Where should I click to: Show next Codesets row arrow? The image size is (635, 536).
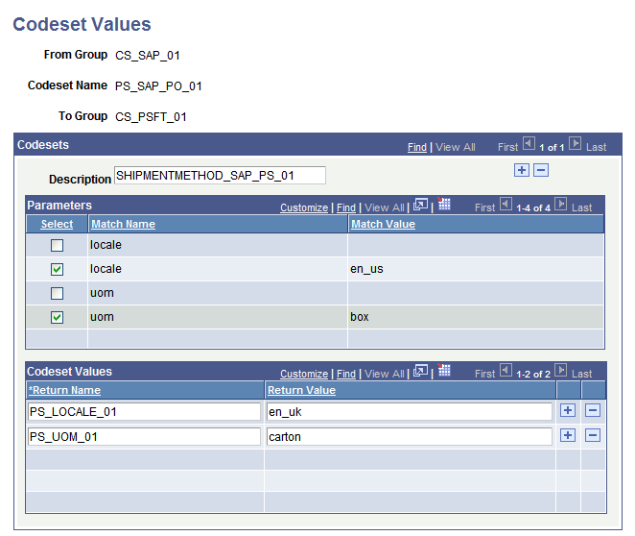(576, 143)
